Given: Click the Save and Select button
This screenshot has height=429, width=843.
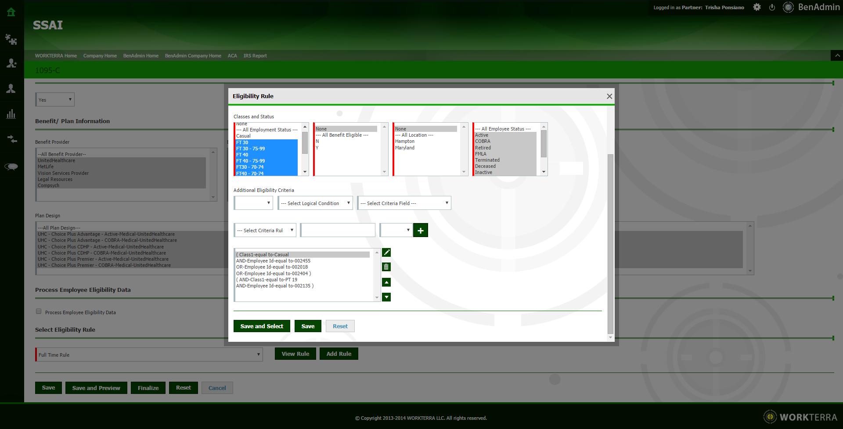Looking at the screenshot, I should 262,326.
